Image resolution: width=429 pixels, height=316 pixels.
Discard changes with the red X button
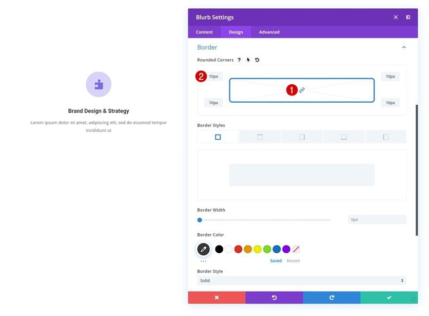tap(216, 297)
